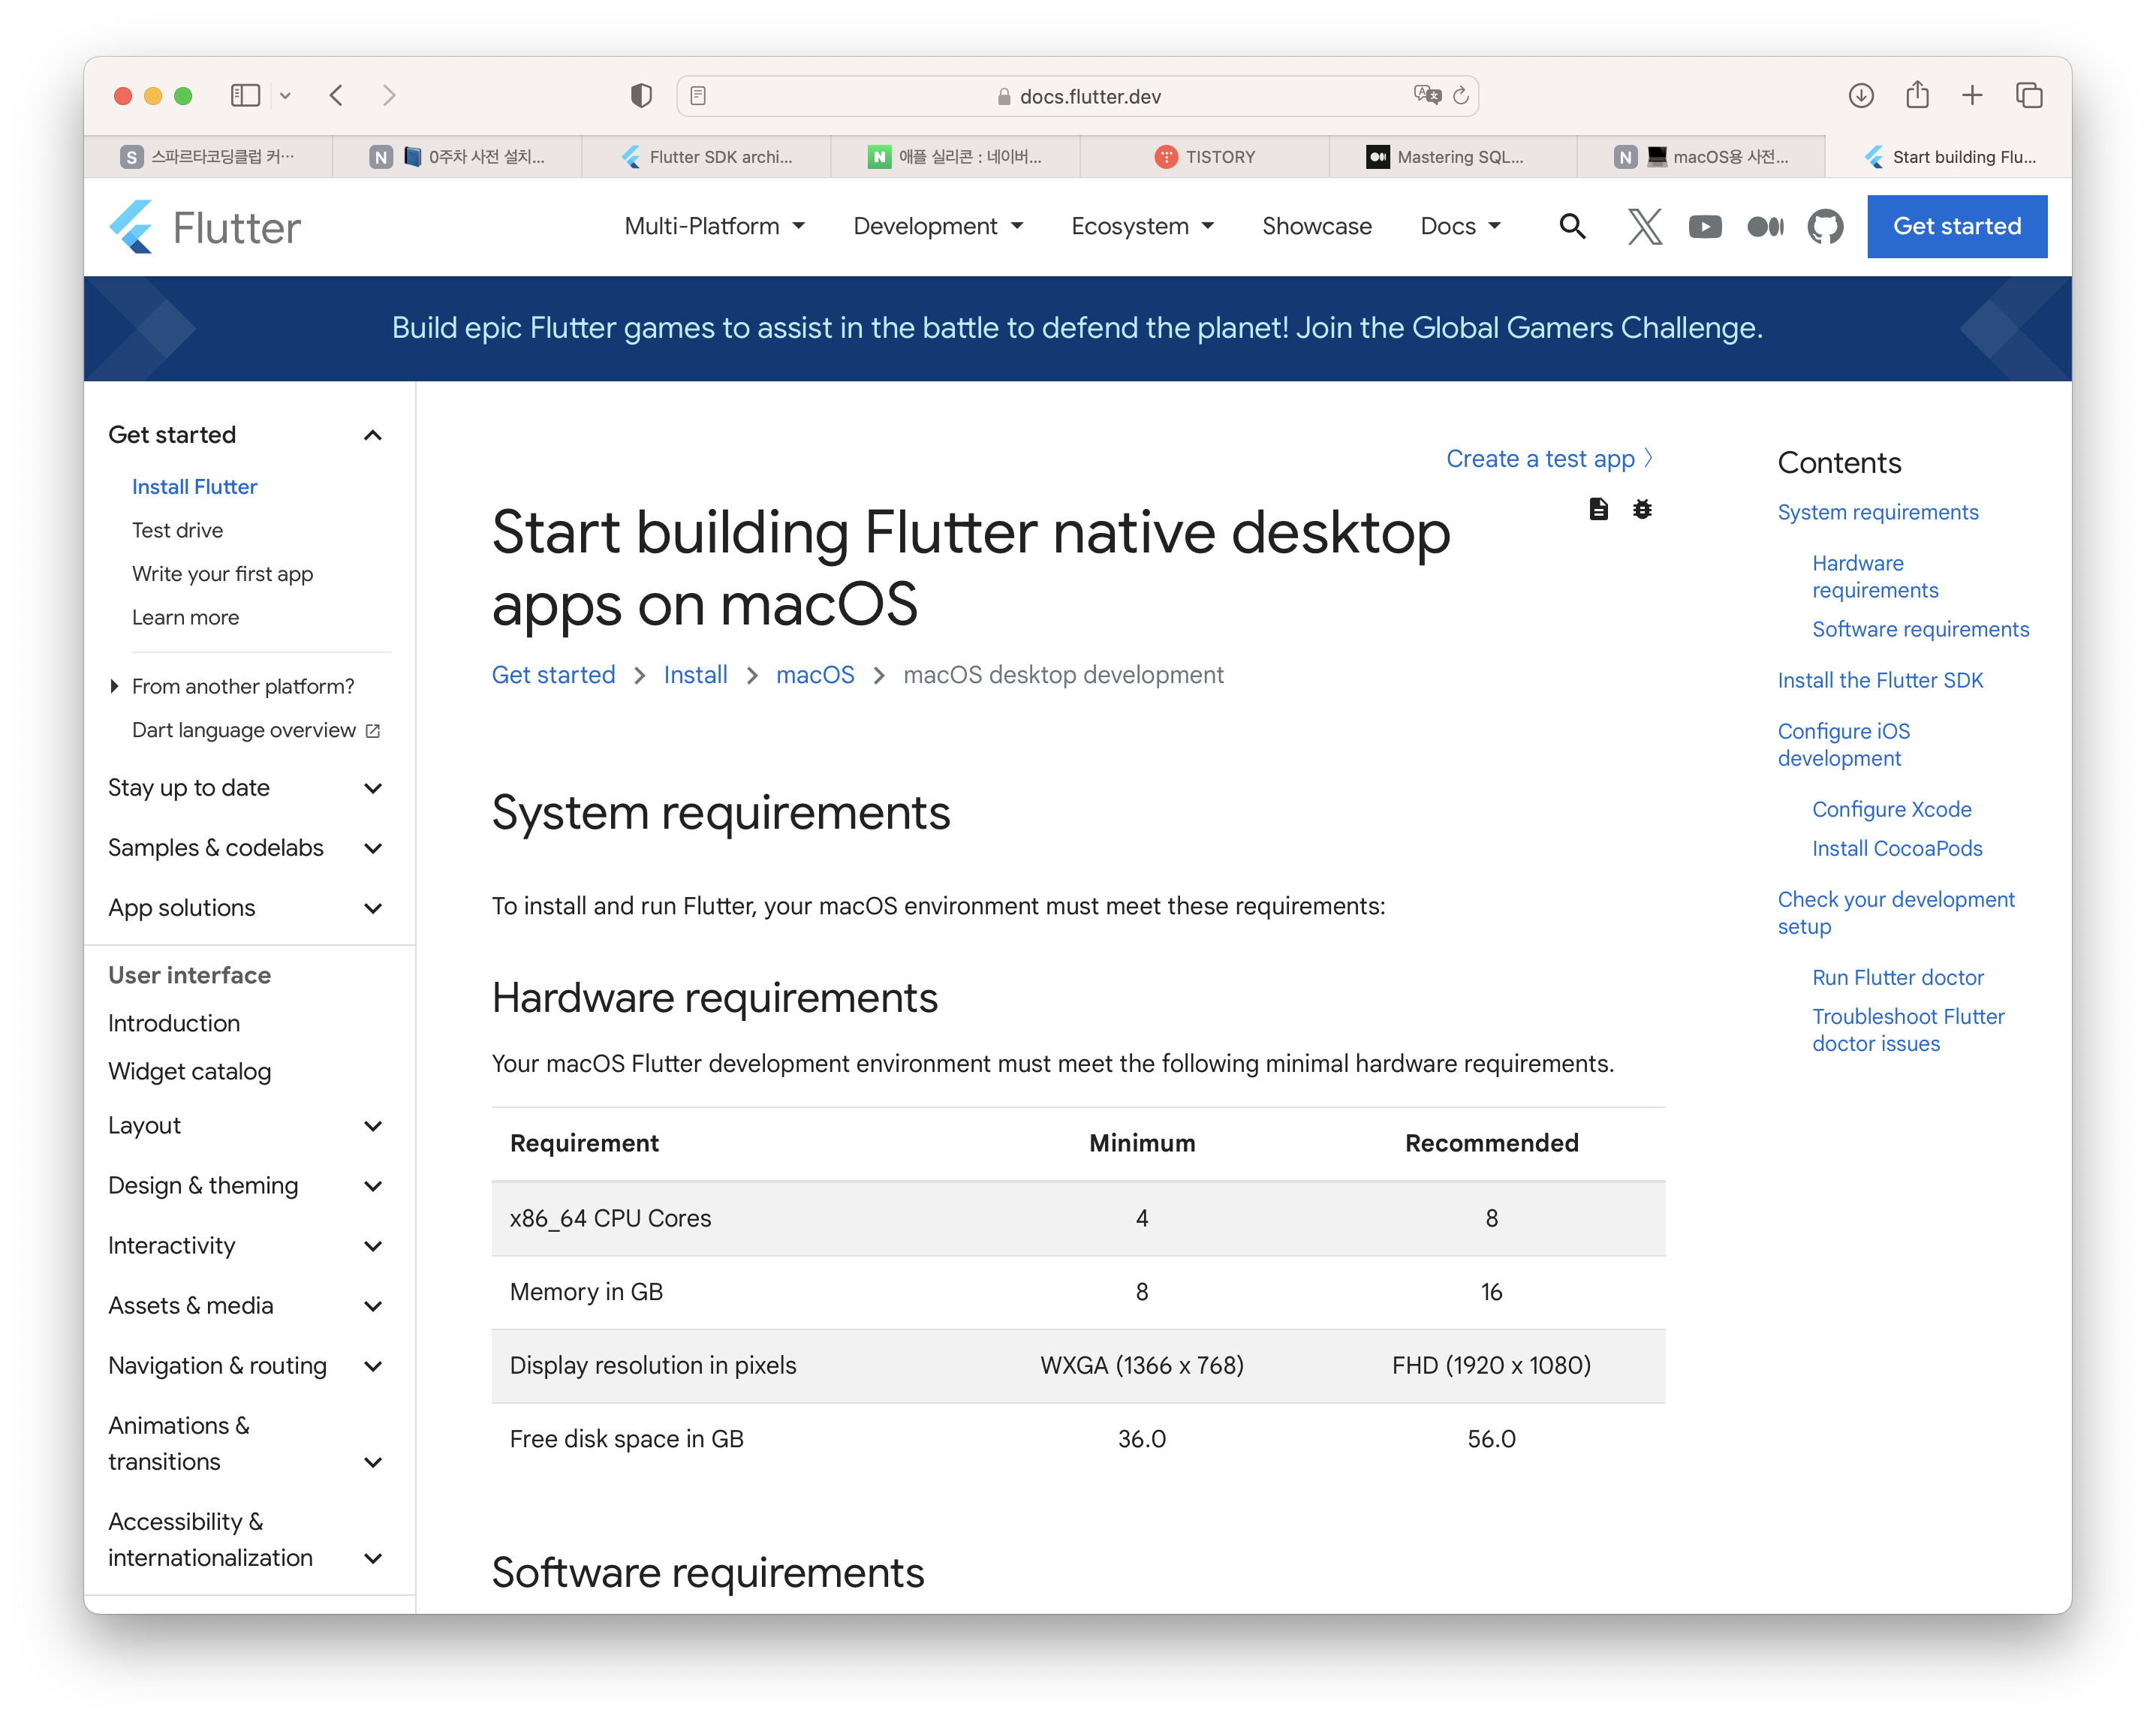Screen dimensions: 2156x1725
Task: Toggle Safari sidebar button
Action: (245, 95)
